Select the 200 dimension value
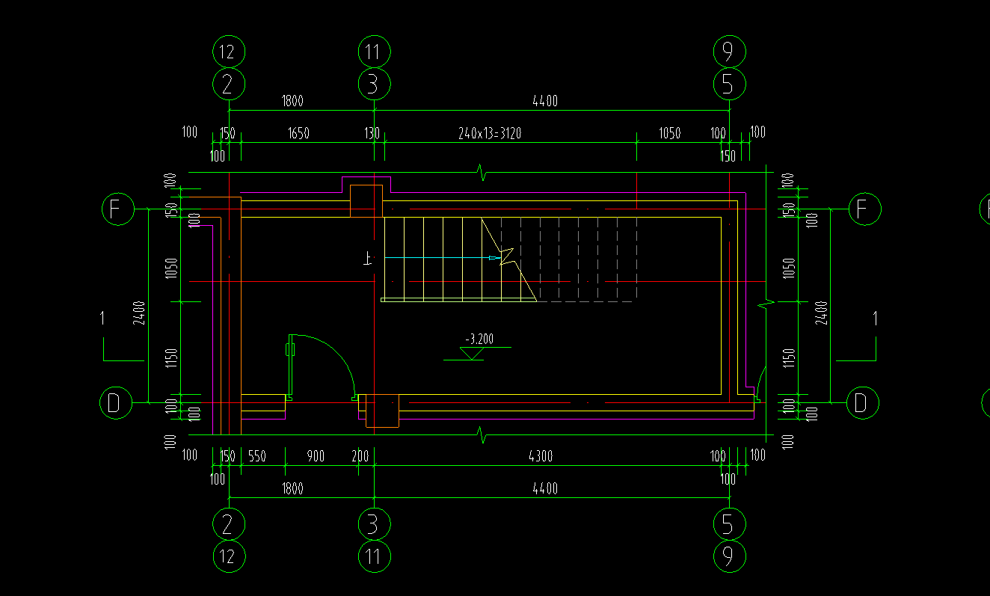 (360, 455)
